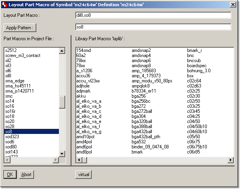Screen dimensions: 240x189
Task: Select adjhole in the library macros list
Action: pyautogui.click(x=83, y=86)
